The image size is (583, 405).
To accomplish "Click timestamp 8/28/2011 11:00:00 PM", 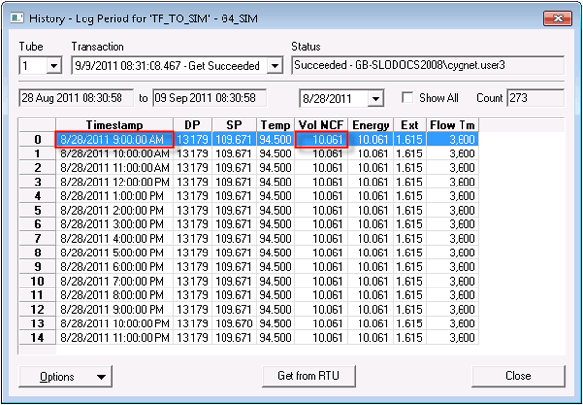I will (x=115, y=337).
